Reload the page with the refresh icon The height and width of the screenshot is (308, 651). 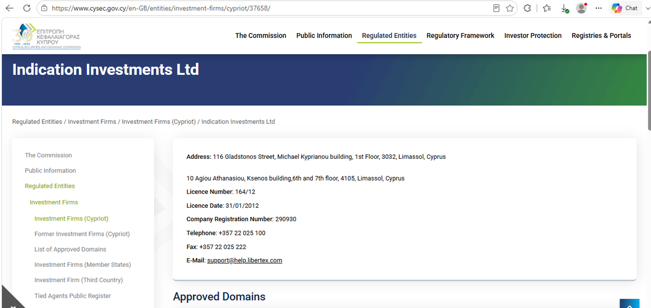[27, 8]
